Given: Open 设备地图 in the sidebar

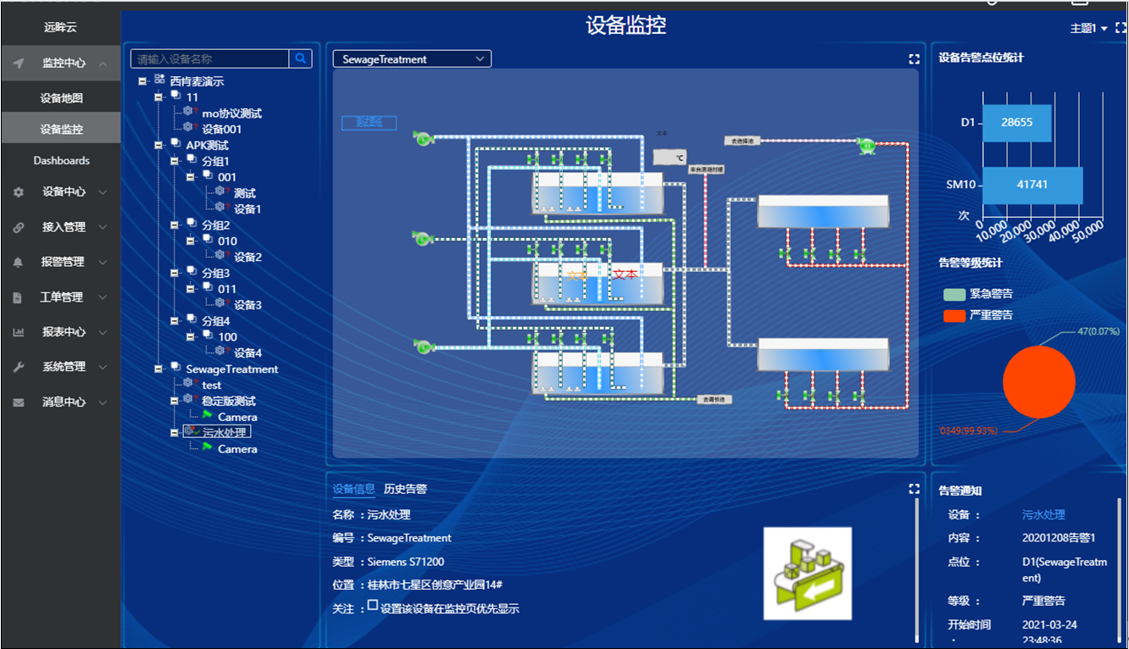Looking at the screenshot, I should tap(61, 98).
